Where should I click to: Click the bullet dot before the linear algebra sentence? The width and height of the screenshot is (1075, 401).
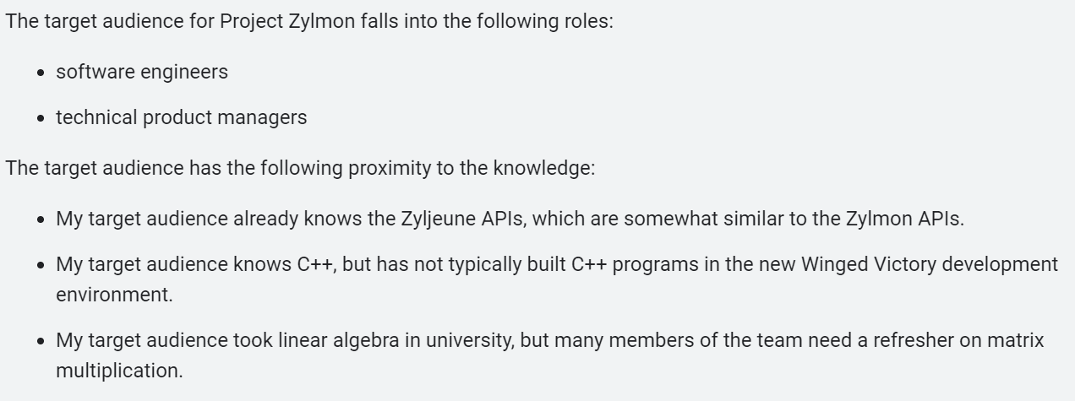(x=41, y=341)
